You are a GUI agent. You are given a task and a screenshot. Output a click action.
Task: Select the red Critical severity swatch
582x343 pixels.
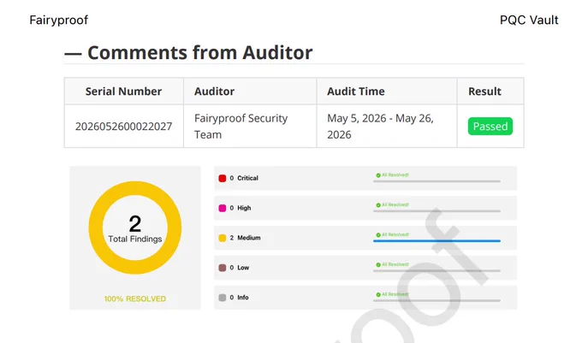point(223,178)
